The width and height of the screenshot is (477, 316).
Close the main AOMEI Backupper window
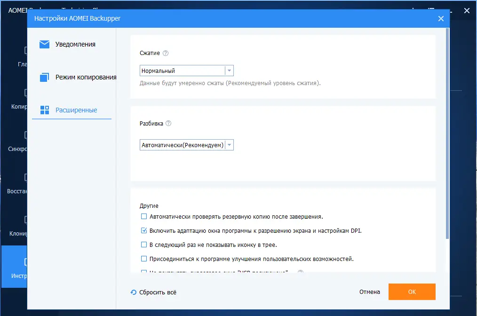[x=467, y=11]
